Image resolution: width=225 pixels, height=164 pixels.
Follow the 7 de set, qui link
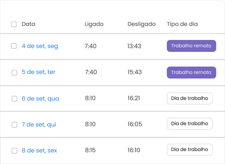39,124
